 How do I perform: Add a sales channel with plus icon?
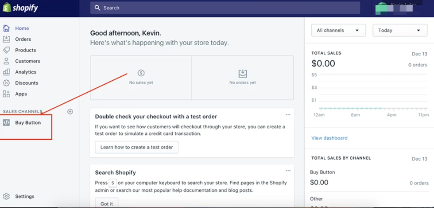click(x=70, y=112)
